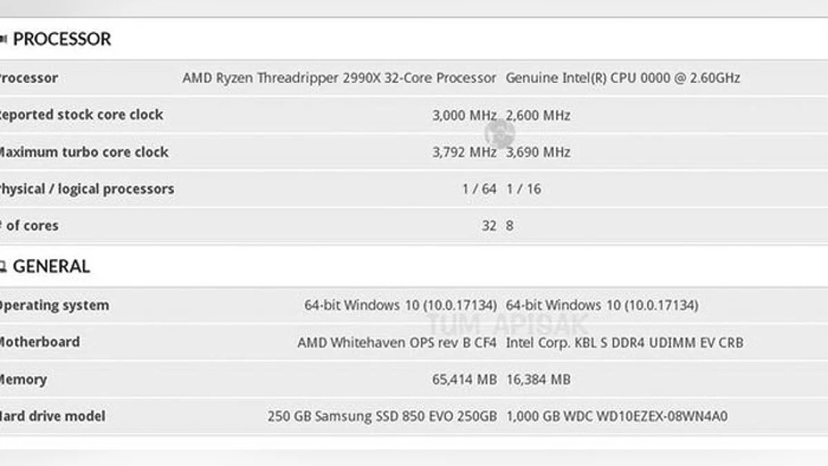Image resolution: width=828 pixels, height=466 pixels.
Task: Click Samsung SSD 850 EVO 250GB drive
Action: (382, 416)
